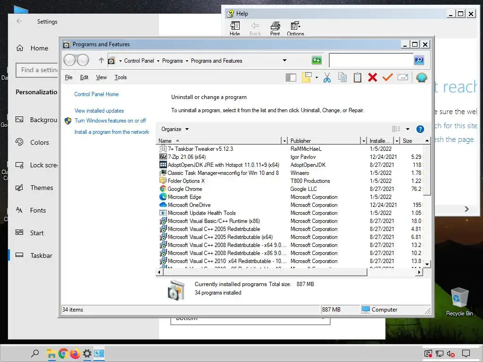Click the Forward round navigation button
Viewport: 483px width, 362px height.
[x=83, y=60]
